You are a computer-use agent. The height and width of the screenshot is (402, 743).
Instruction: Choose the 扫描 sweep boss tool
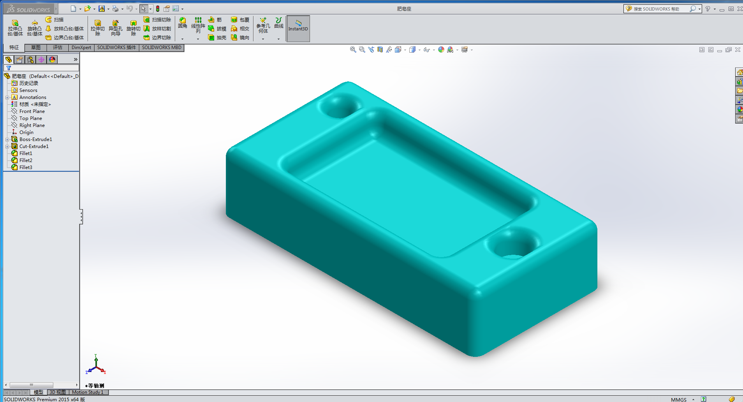(55, 19)
